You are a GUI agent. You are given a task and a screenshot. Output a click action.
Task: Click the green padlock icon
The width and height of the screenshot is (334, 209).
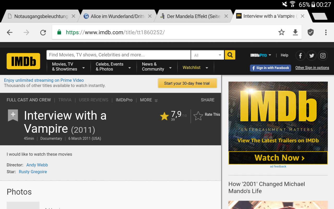coord(59,32)
